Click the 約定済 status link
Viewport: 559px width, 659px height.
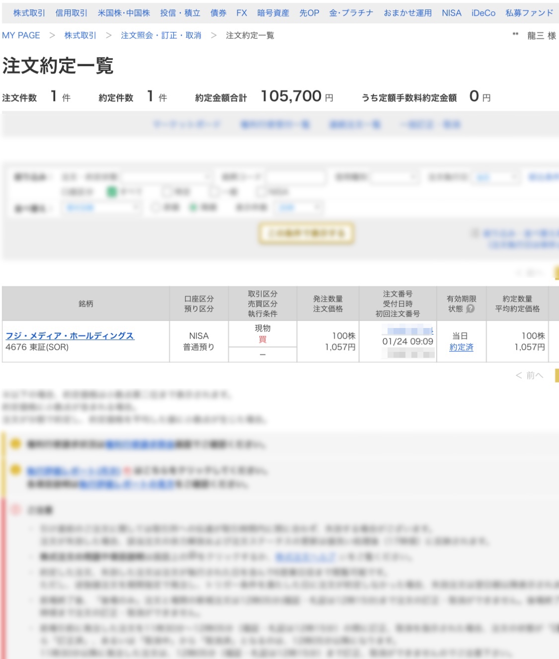[x=461, y=347]
